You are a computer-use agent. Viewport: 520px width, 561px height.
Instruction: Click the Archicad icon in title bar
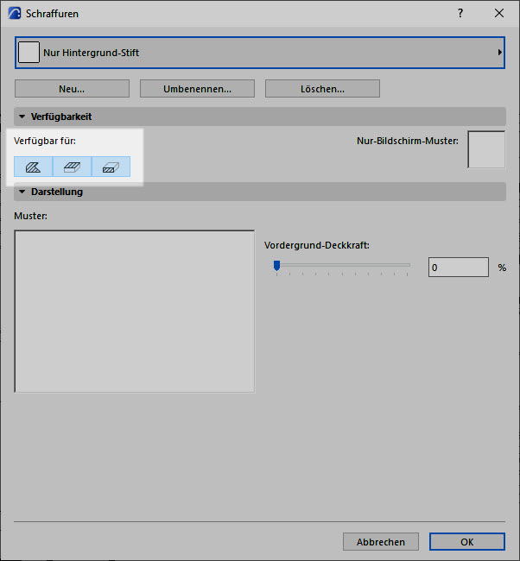[x=15, y=13]
